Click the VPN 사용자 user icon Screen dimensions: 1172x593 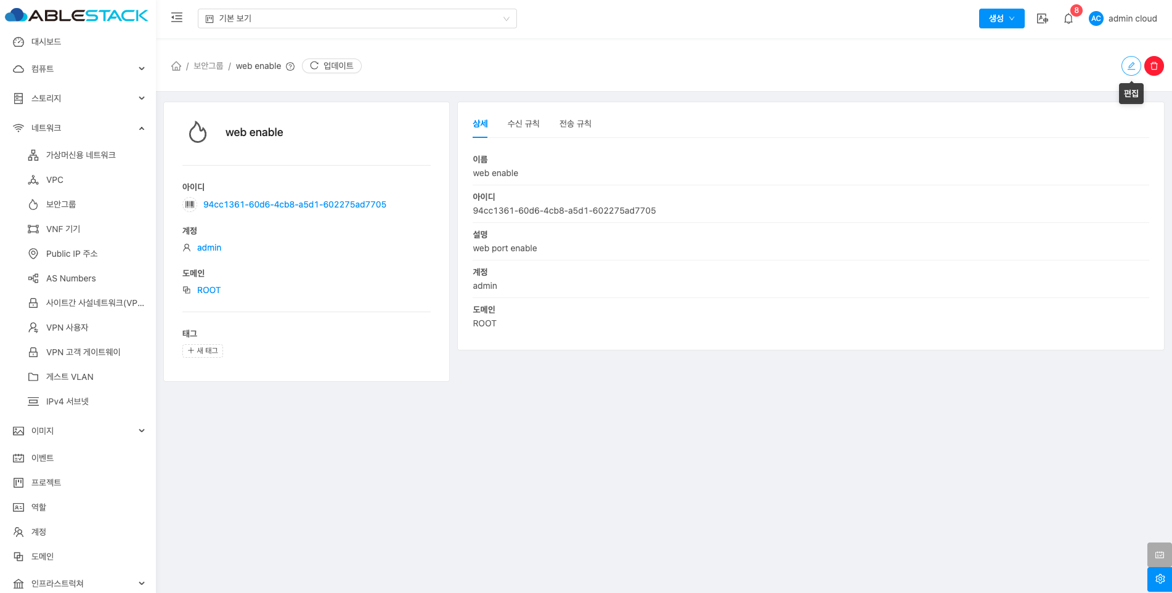point(33,328)
